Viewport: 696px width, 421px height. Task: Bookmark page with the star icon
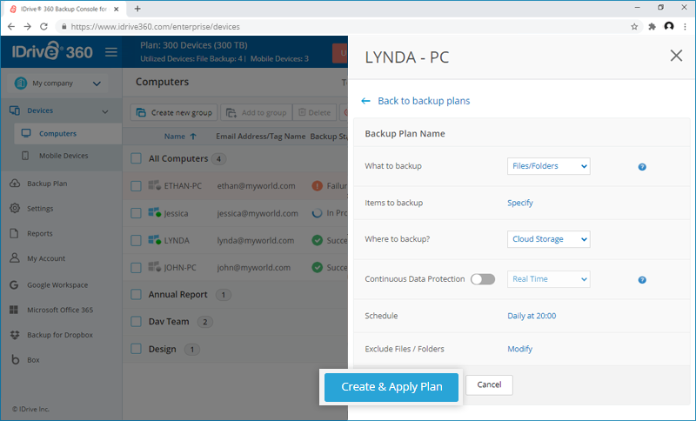pyautogui.click(x=634, y=27)
